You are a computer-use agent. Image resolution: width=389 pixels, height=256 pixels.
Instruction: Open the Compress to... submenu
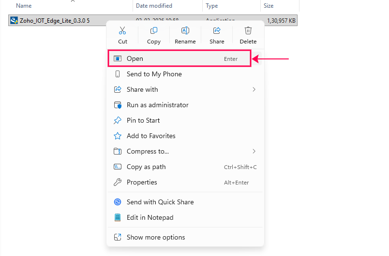click(x=185, y=151)
